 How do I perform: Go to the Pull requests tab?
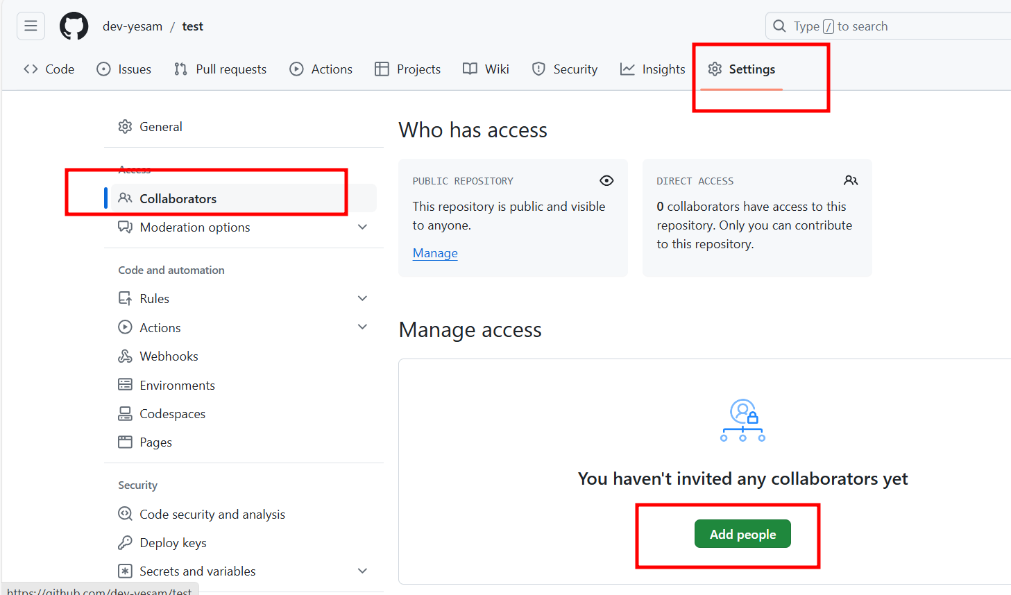pos(220,69)
